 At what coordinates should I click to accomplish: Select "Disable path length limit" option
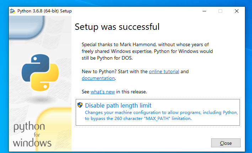pyautogui.click(x=118, y=105)
